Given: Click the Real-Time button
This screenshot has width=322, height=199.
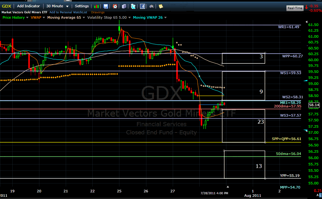Looking at the screenshot, I should tap(295, 8).
